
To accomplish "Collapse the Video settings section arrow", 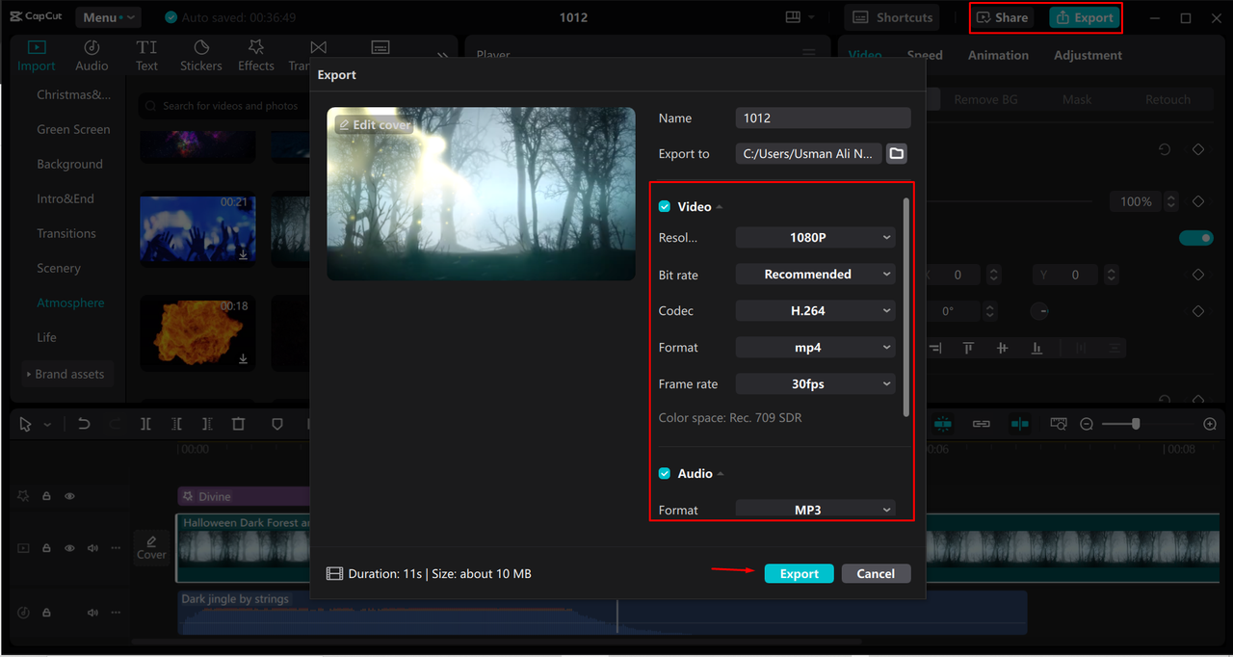I will coord(720,207).
